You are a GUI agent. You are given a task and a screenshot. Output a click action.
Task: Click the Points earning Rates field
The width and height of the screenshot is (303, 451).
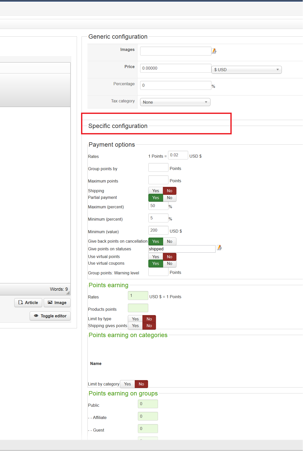[138, 295]
